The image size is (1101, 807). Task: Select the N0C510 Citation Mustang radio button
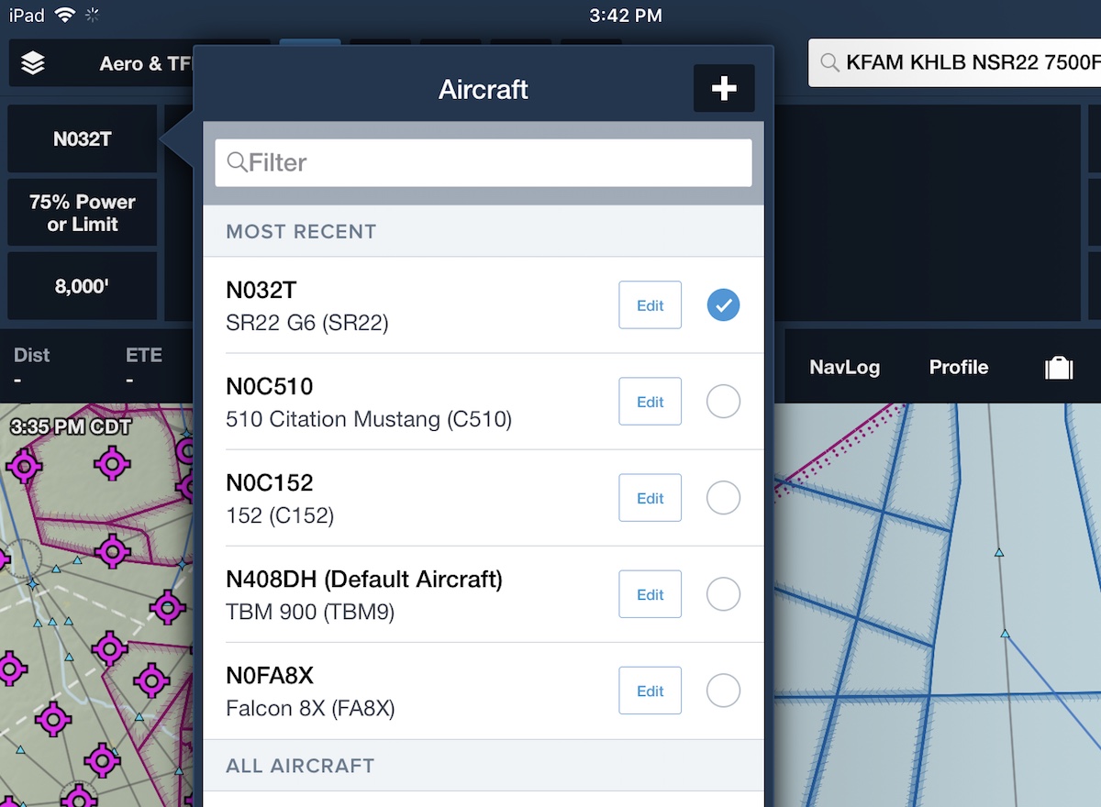tap(723, 402)
